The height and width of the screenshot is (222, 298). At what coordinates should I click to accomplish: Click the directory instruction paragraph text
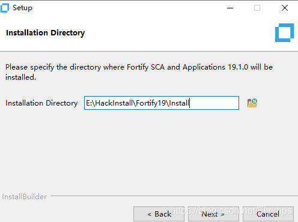coord(139,72)
